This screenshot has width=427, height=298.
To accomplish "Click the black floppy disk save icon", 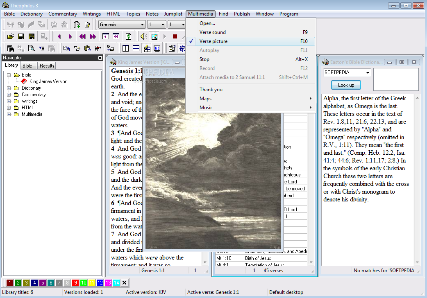I will click(21, 36).
